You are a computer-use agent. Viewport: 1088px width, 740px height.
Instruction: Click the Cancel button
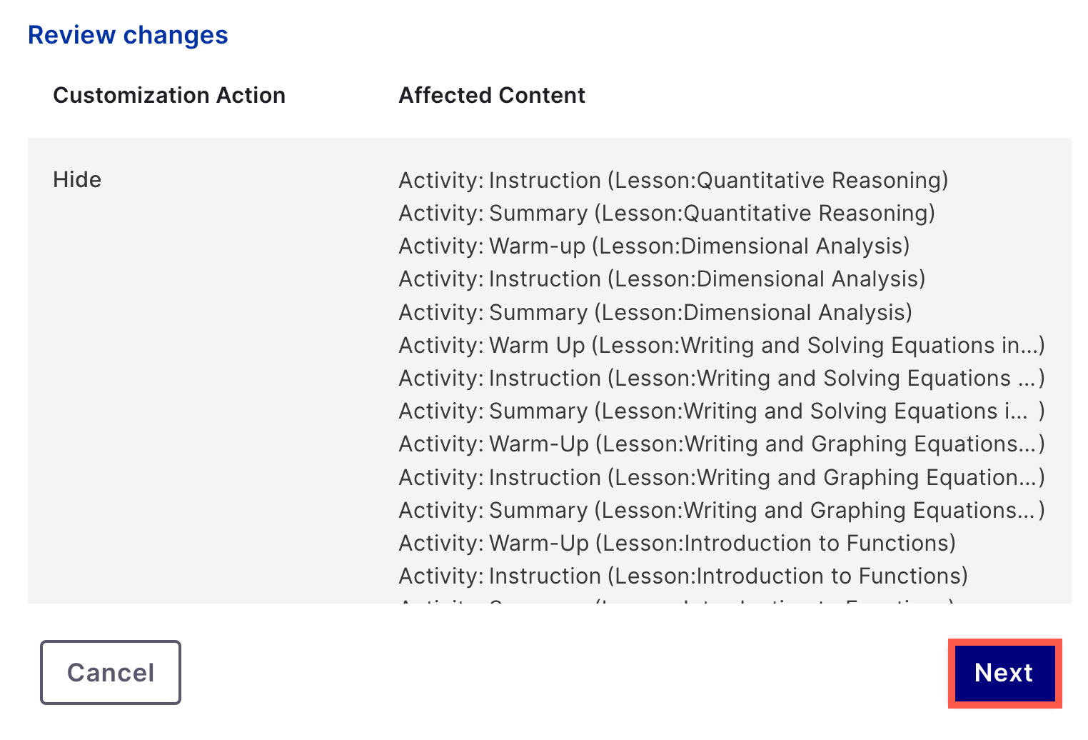(x=110, y=672)
